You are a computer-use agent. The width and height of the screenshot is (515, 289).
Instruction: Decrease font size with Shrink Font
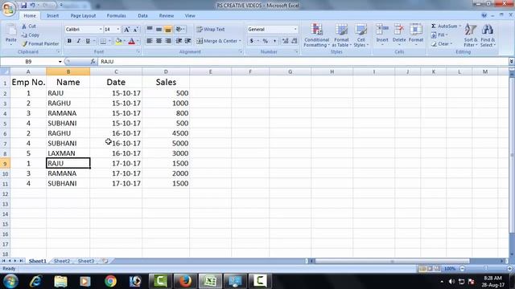point(136,30)
